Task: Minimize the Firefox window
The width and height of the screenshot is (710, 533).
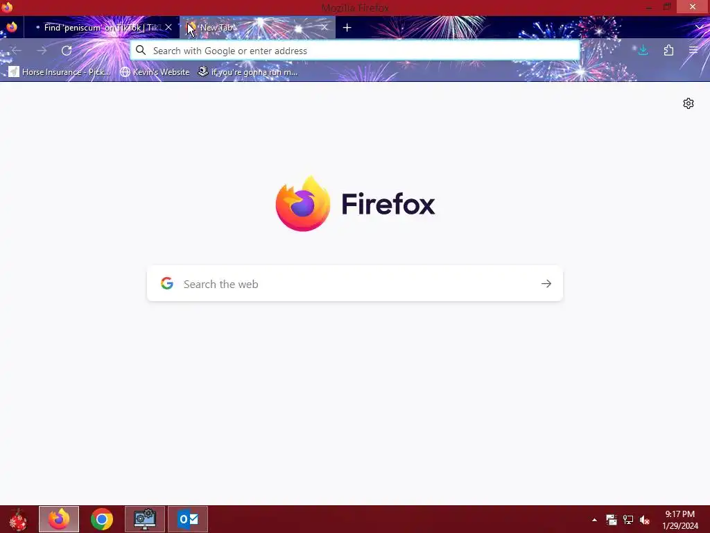Action: tap(648, 7)
